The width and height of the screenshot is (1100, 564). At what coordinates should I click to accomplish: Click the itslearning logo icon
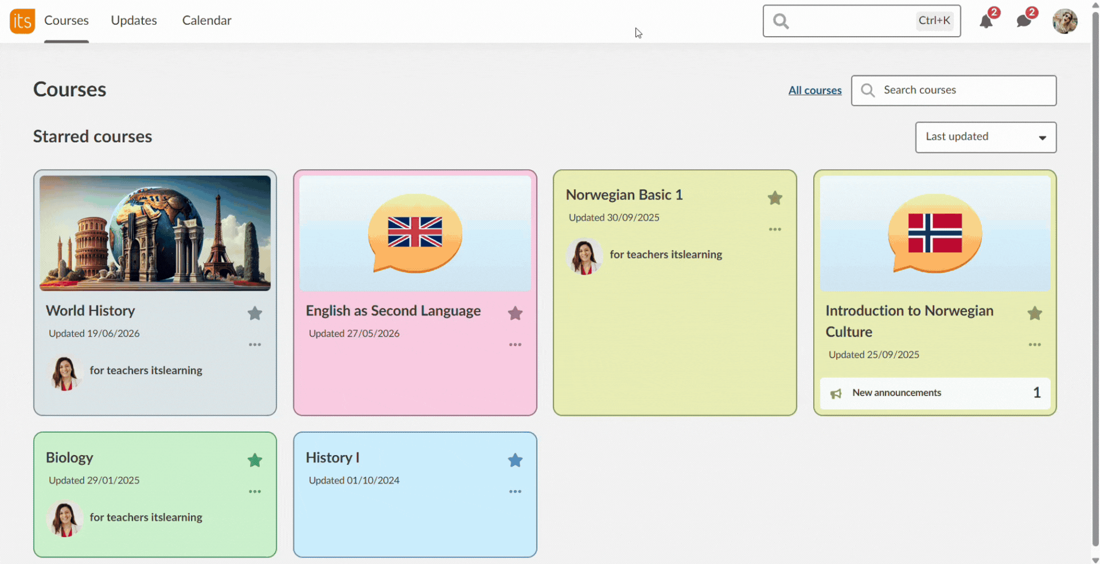(x=22, y=21)
